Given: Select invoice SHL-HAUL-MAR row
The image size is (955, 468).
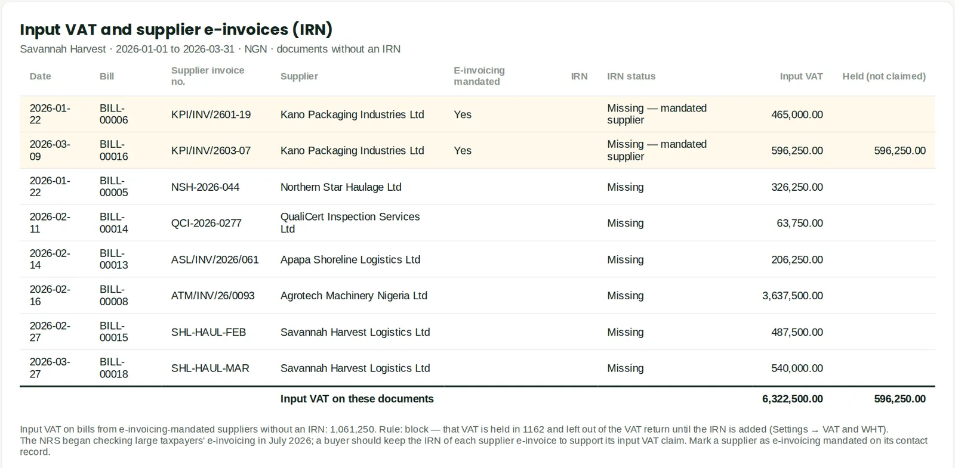Looking at the screenshot, I should (x=477, y=368).
